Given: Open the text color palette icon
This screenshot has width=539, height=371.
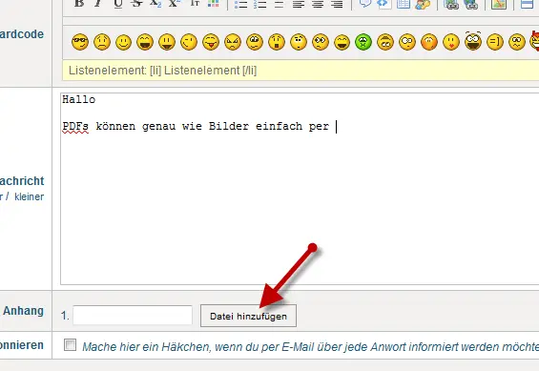Looking at the screenshot, I should click(214, 4).
